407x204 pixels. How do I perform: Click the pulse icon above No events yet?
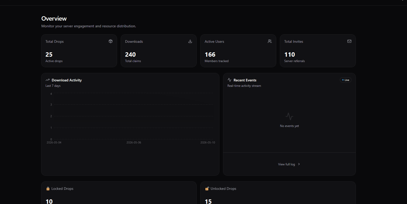(289, 116)
